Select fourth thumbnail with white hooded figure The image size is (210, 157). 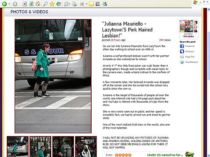tap(86, 147)
